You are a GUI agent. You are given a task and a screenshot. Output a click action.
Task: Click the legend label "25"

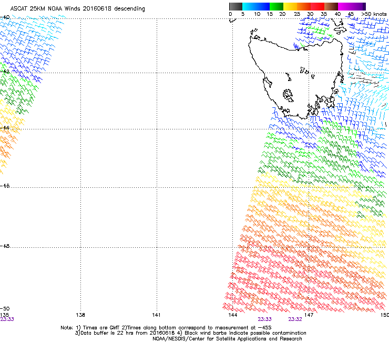(297, 14)
